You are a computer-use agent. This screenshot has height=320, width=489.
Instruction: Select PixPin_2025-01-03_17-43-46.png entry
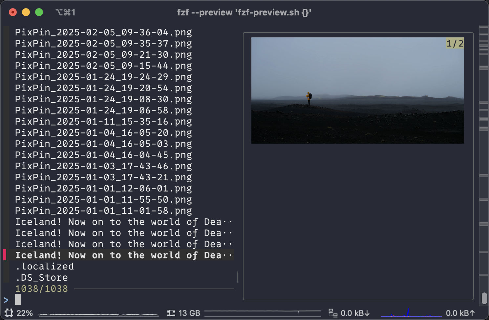tap(103, 166)
